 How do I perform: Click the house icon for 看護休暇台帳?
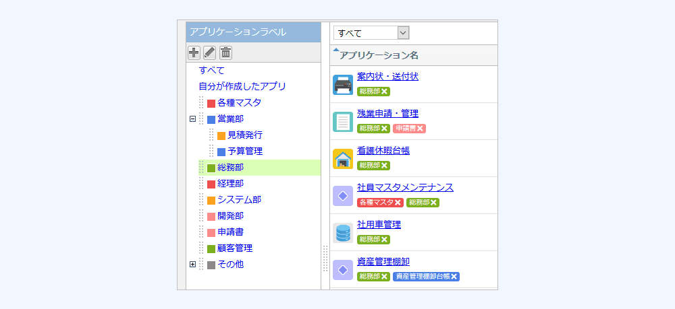343,159
